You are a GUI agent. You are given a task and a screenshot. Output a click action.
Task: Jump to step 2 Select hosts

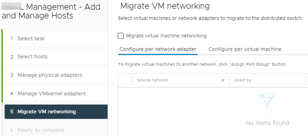tap(32, 57)
